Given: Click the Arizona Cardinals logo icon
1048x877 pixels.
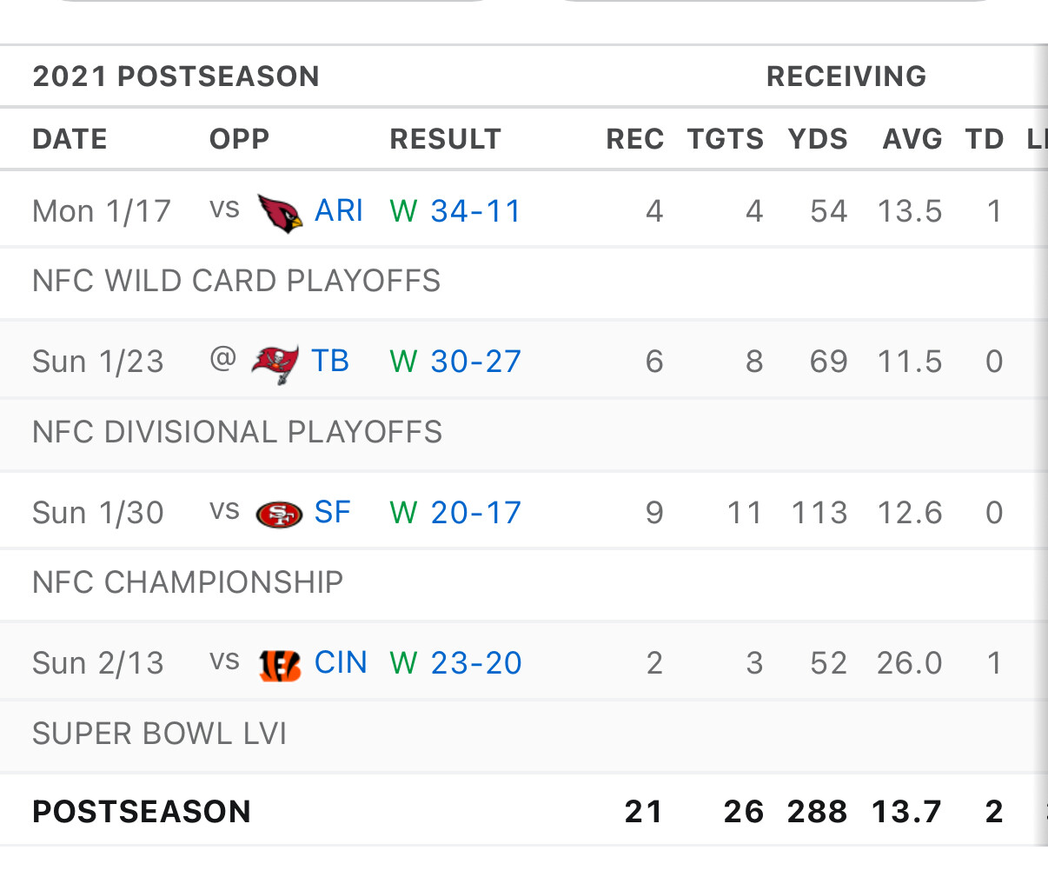Looking at the screenshot, I should pos(280,212).
